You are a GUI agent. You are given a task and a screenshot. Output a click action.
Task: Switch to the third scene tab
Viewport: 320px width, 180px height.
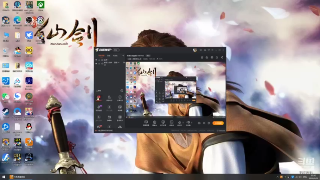(115, 56)
